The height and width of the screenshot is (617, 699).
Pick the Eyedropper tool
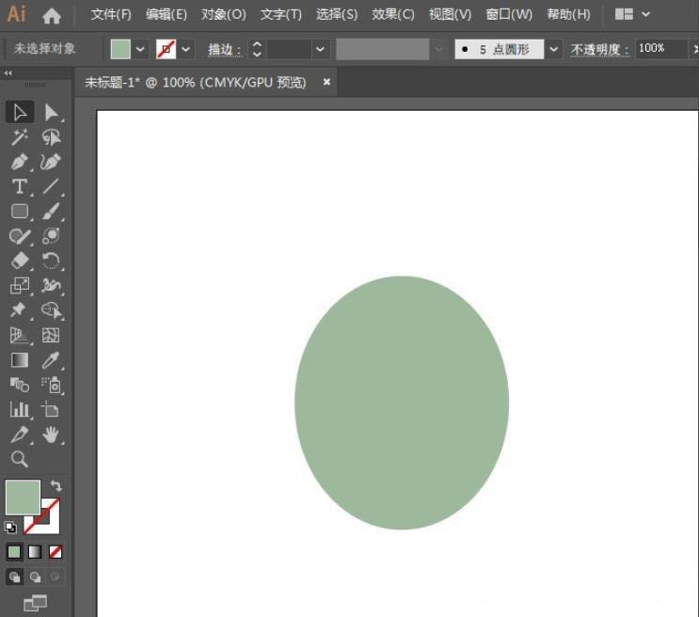[51, 360]
